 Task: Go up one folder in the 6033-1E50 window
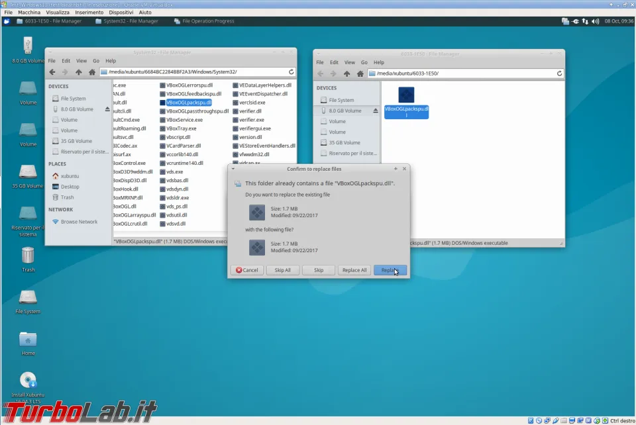(346, 73)
